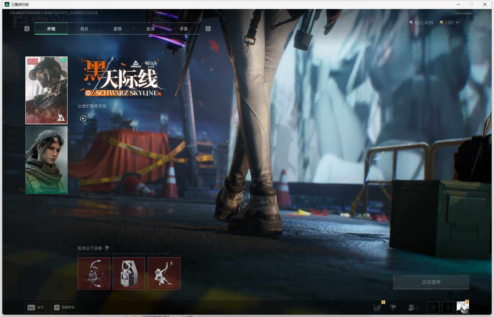
Task: Click the 531,426 silver currency balance
Action: coord(421,23)
